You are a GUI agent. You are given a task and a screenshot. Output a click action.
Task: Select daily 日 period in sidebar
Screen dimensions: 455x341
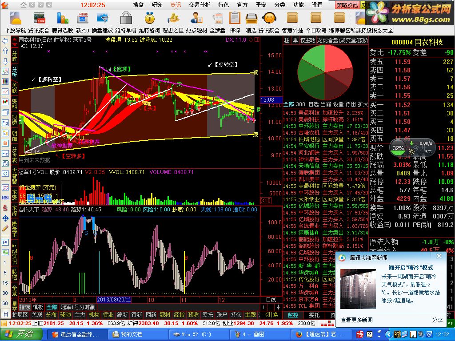[5, 313]
